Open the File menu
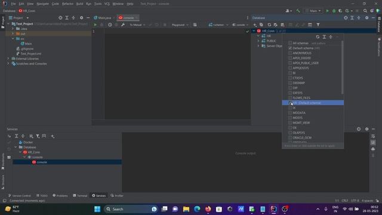Screen dimensions: 382x215 [x=13, y=4]
